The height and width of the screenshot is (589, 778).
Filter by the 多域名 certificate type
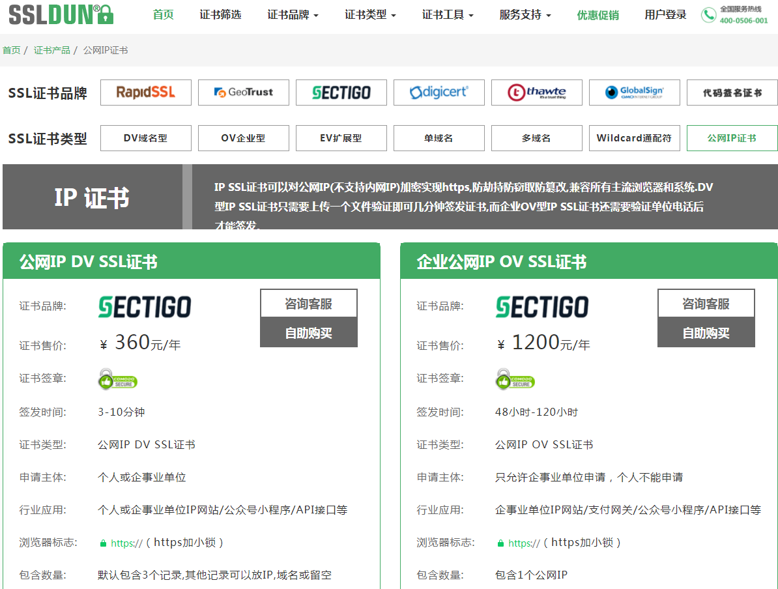point(537,138)
